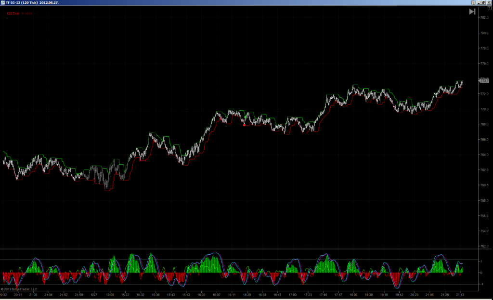Click the "13:08" time axis label
This screenshot has width=493, height=300.
click(110, 295)
